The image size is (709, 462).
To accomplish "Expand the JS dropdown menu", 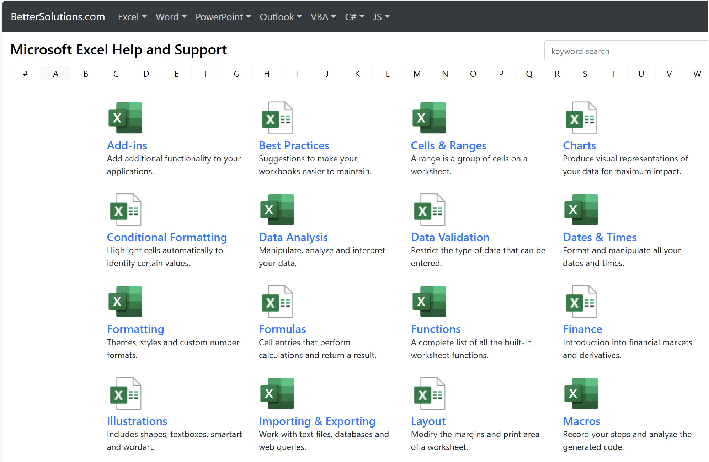I will (x=382, y=17).
